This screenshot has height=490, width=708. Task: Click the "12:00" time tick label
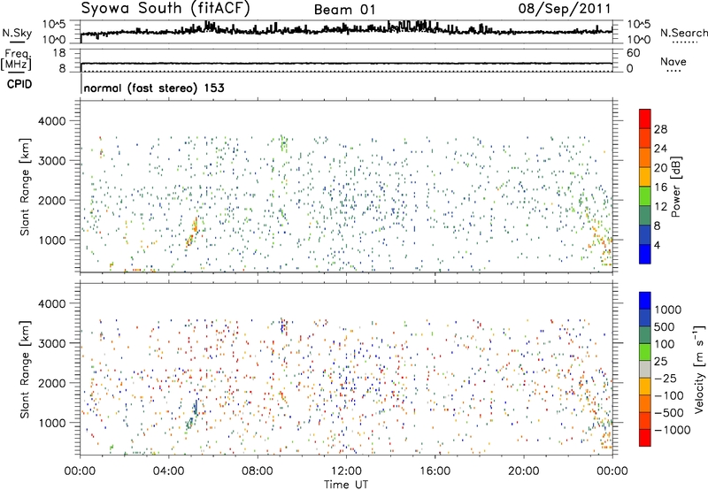346,471
